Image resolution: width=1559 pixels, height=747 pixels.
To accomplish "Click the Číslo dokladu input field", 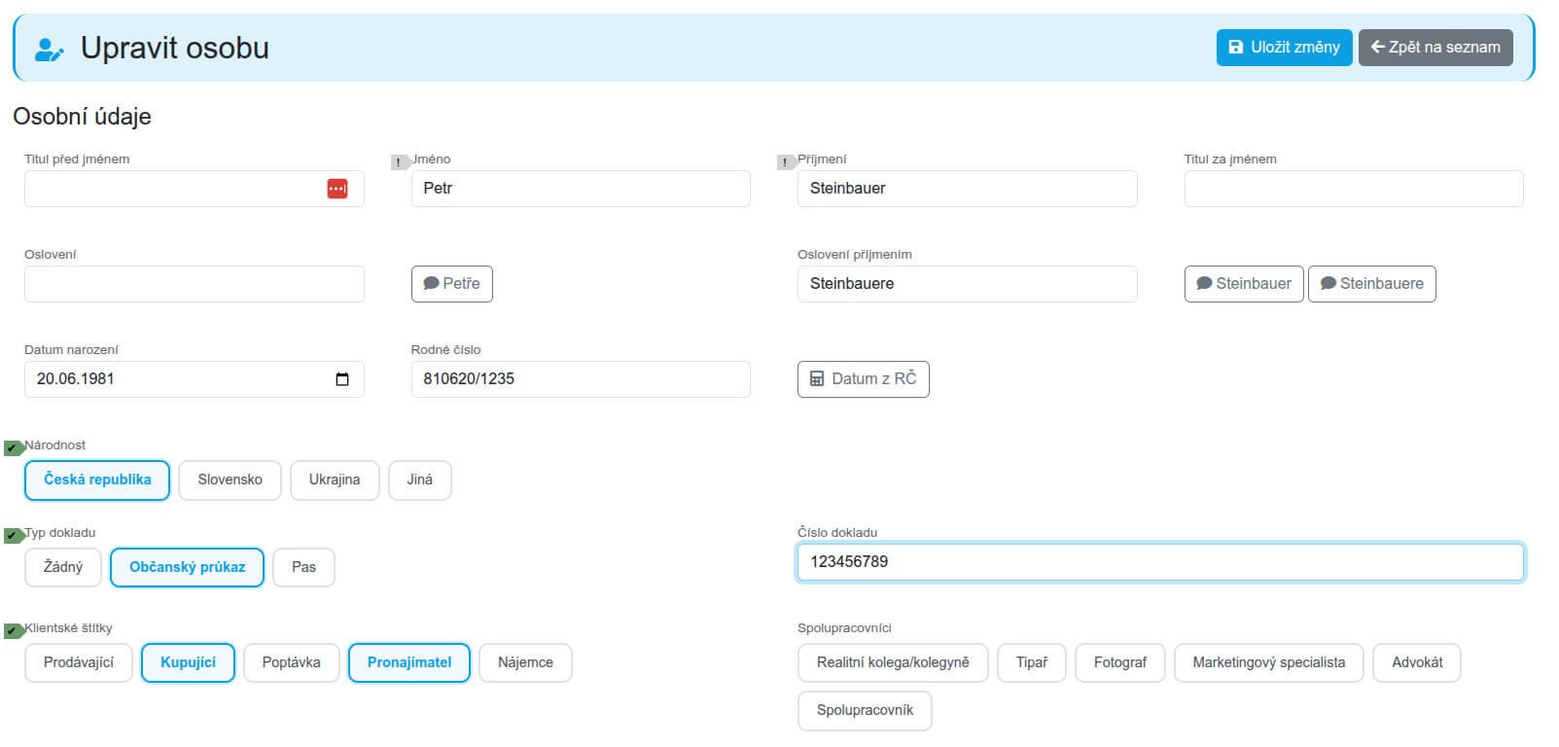I will [x=1159, y=562].
